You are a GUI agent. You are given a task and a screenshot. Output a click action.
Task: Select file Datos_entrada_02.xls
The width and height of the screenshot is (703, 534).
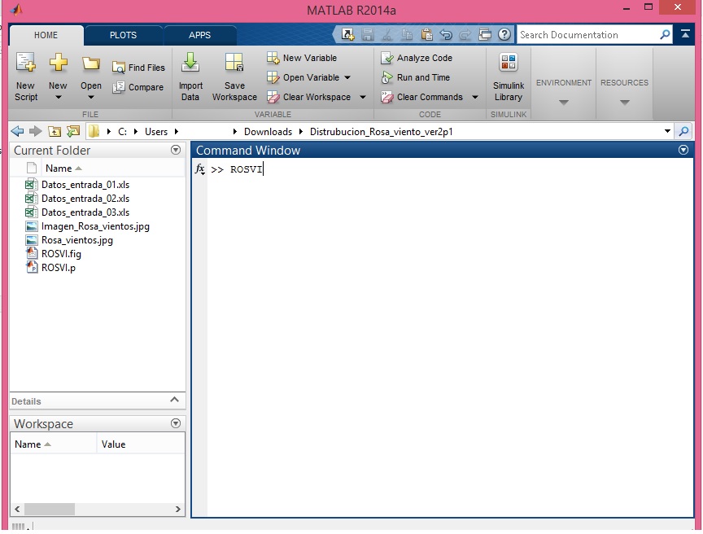click(77, 199)
